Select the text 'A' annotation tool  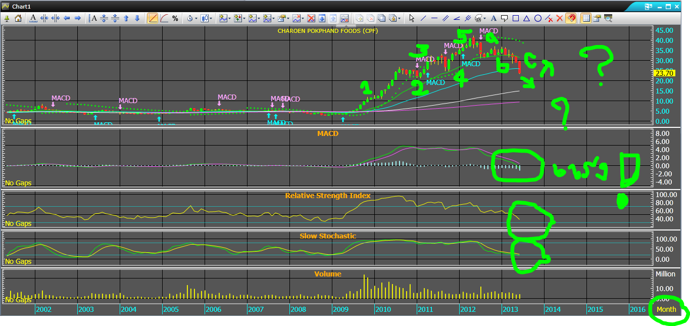point(494,18)
